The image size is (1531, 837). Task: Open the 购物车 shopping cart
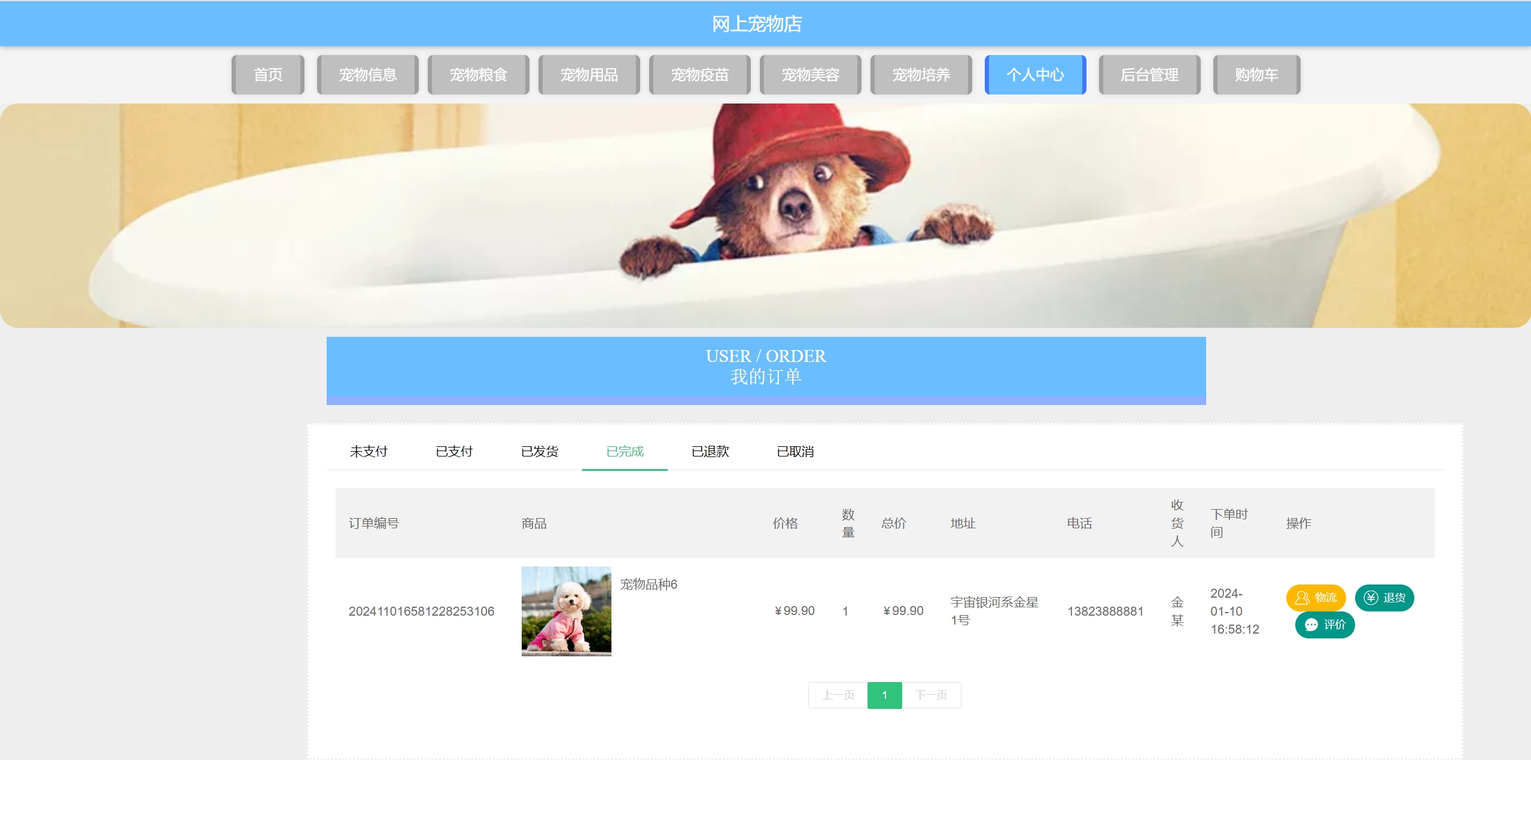(x=1256, y=75)
